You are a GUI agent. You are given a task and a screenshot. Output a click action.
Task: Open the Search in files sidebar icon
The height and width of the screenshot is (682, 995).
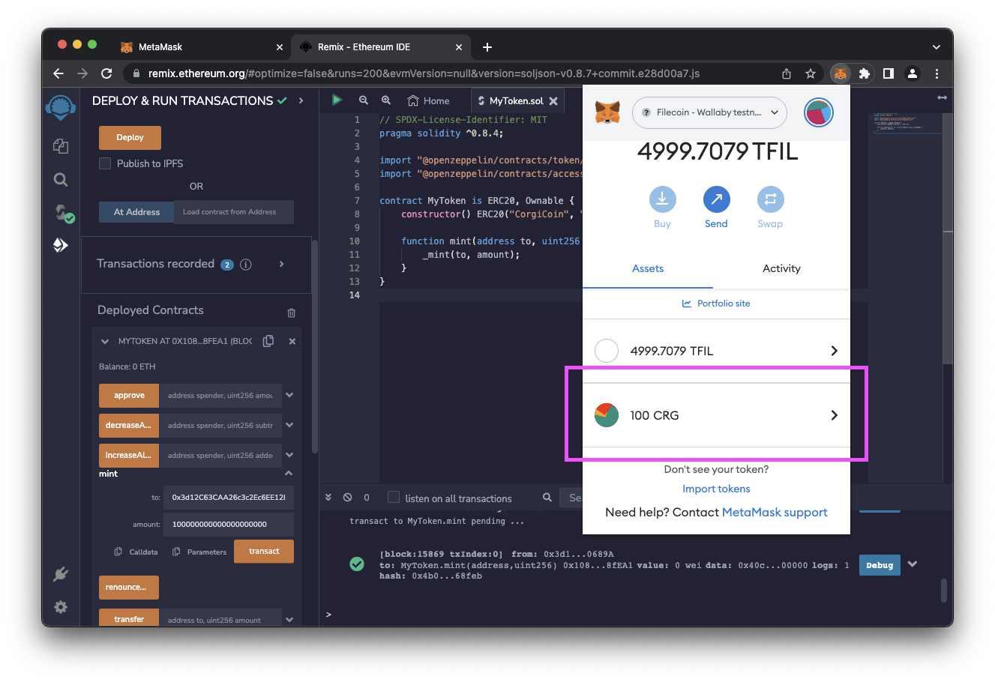pos(61,179)
